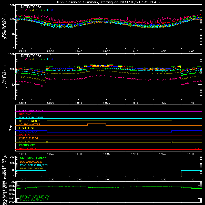Image resolution: width=205 pixels, height=205 pixels.
Task: Click the 0.92 value on the livetime axis
Action: 12,198
